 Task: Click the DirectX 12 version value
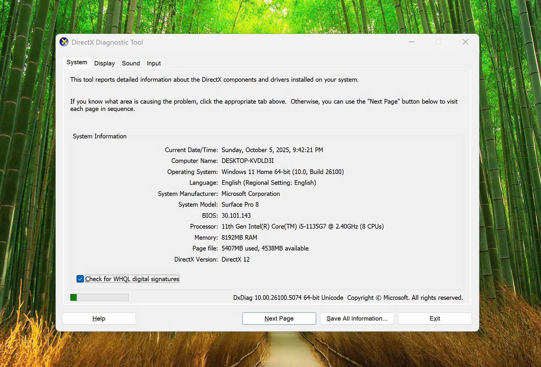pyautogui.click(x=235, y=260)
